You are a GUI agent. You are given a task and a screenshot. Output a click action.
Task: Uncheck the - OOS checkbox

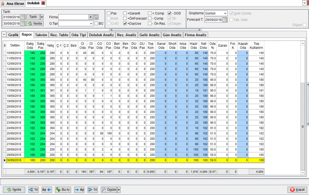[170, 13]
